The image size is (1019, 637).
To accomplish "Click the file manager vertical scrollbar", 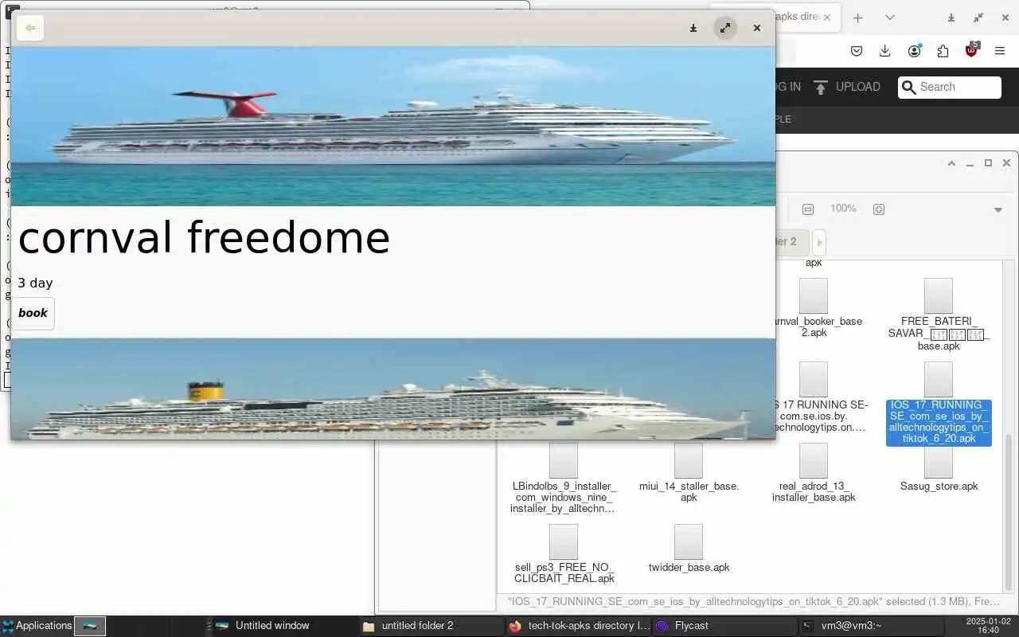I will pos(1009,510).
